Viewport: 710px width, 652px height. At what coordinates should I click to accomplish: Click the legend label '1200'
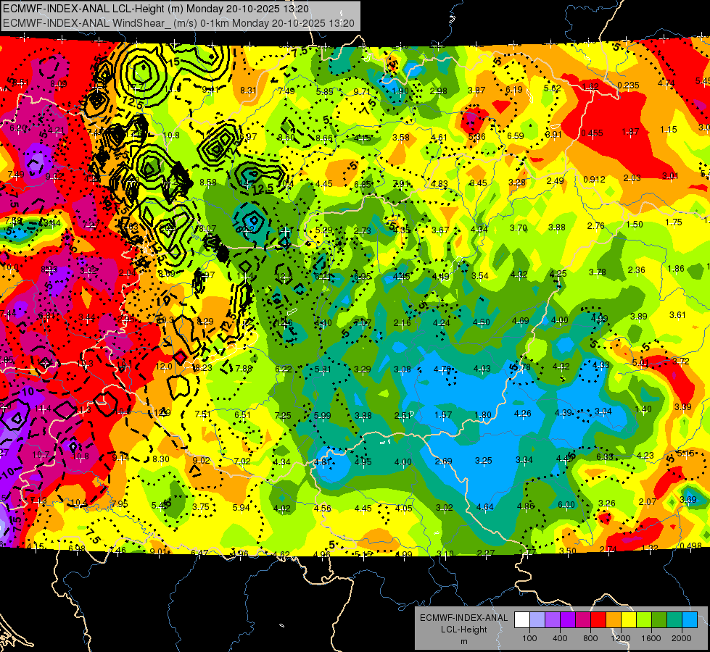click(621, 638)
